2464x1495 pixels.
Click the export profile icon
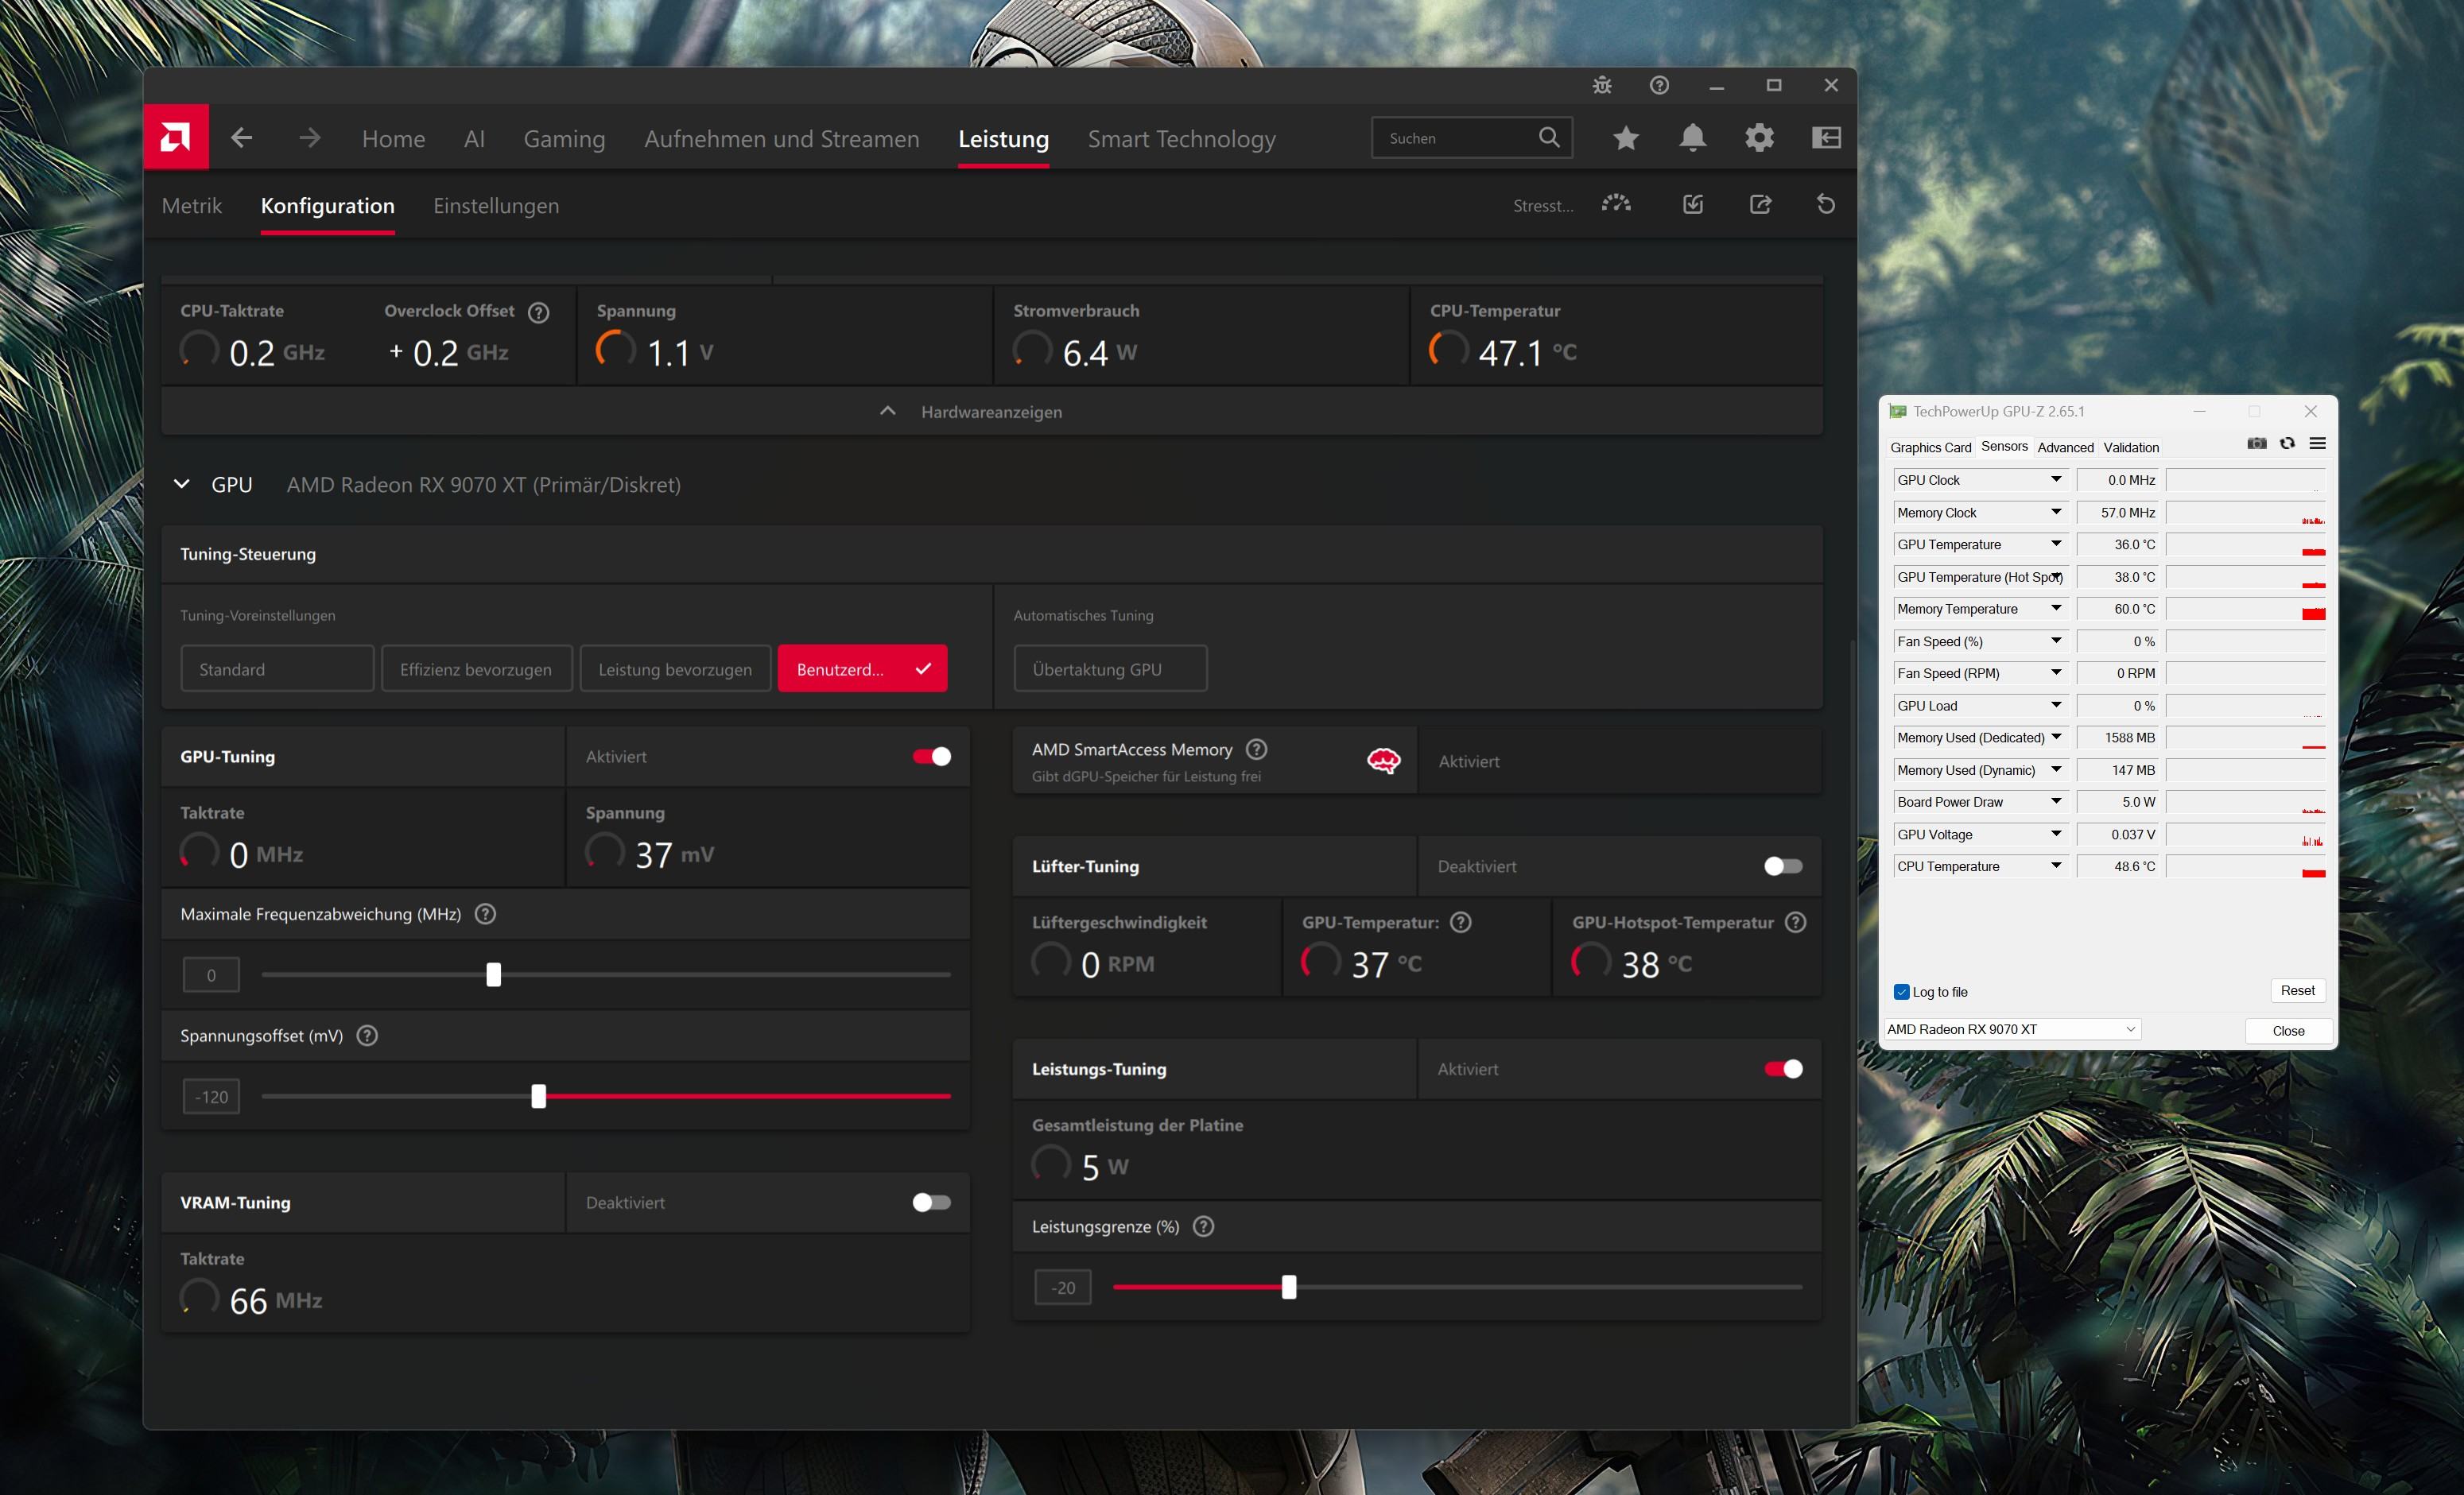pos(1760,205)
